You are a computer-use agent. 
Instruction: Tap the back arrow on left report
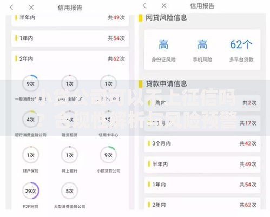pos(11,8)
